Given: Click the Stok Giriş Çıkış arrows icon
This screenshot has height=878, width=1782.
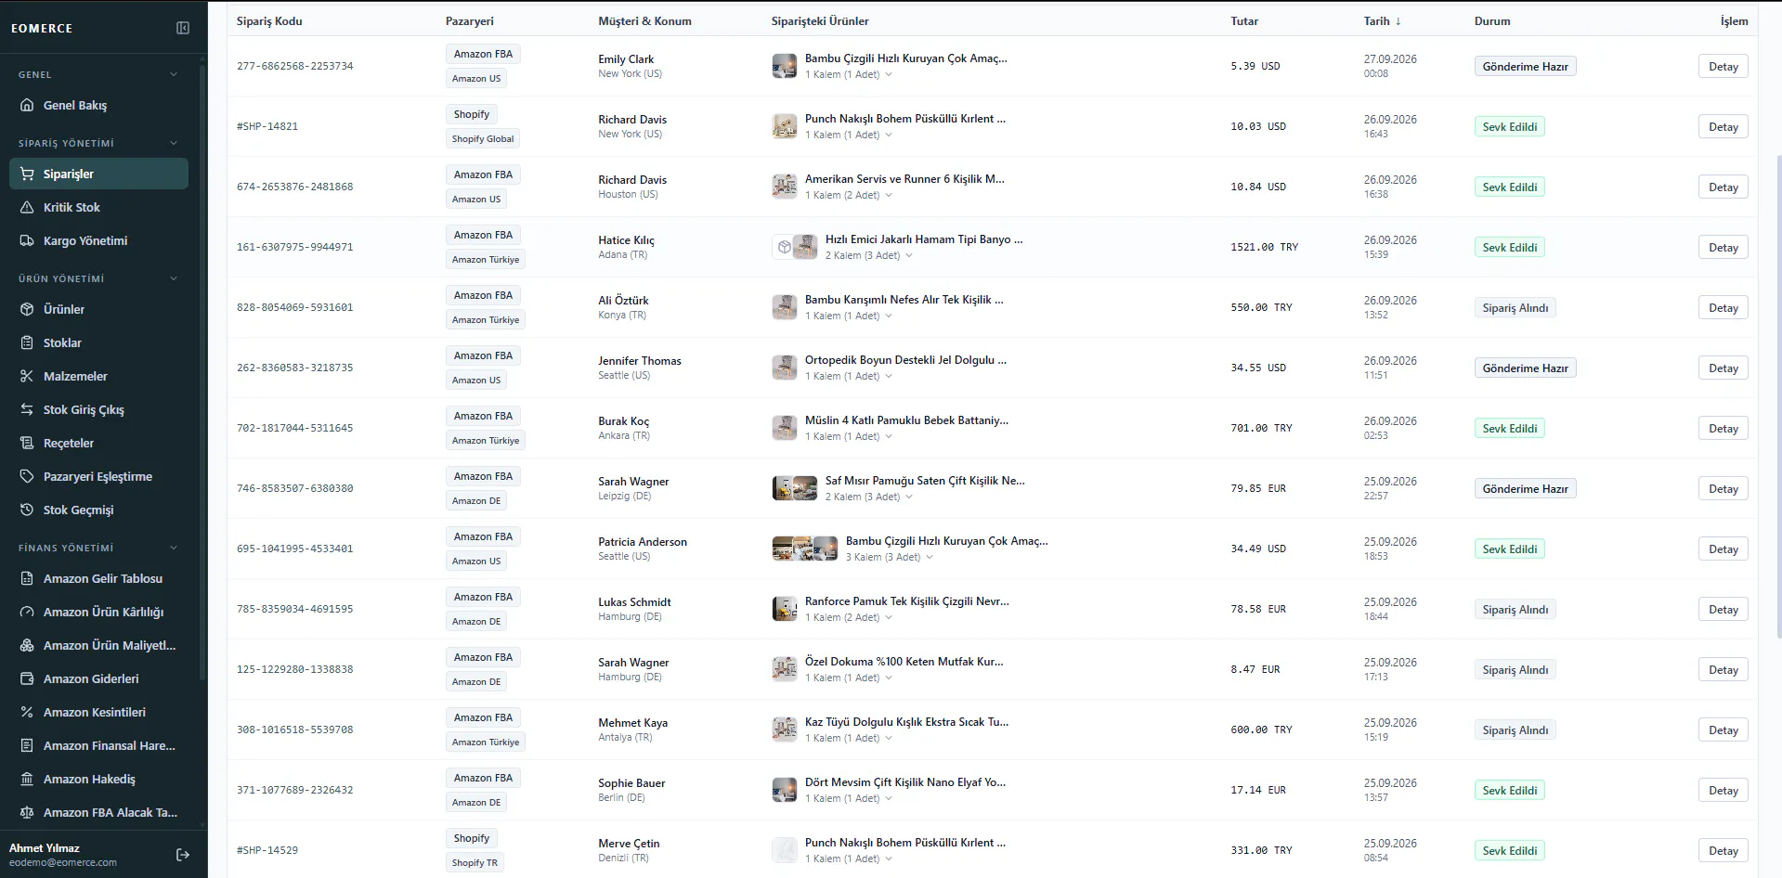Looking at the screenshot, I should coord(27,409).
